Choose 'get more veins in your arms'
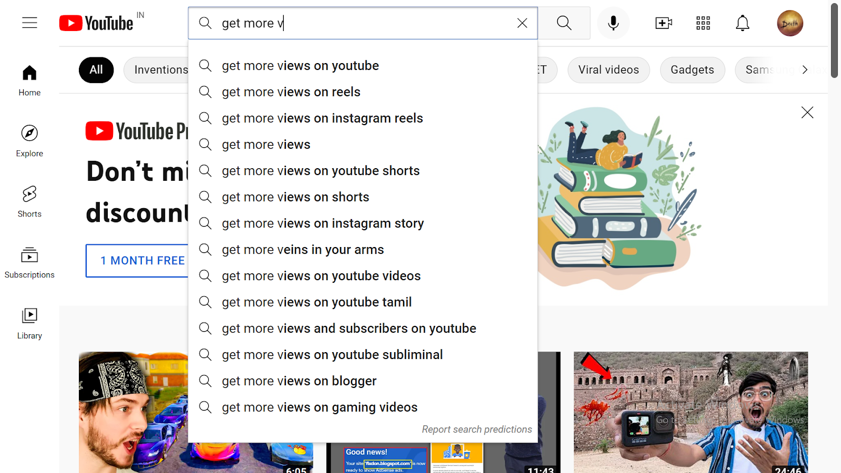 point(363,250)
